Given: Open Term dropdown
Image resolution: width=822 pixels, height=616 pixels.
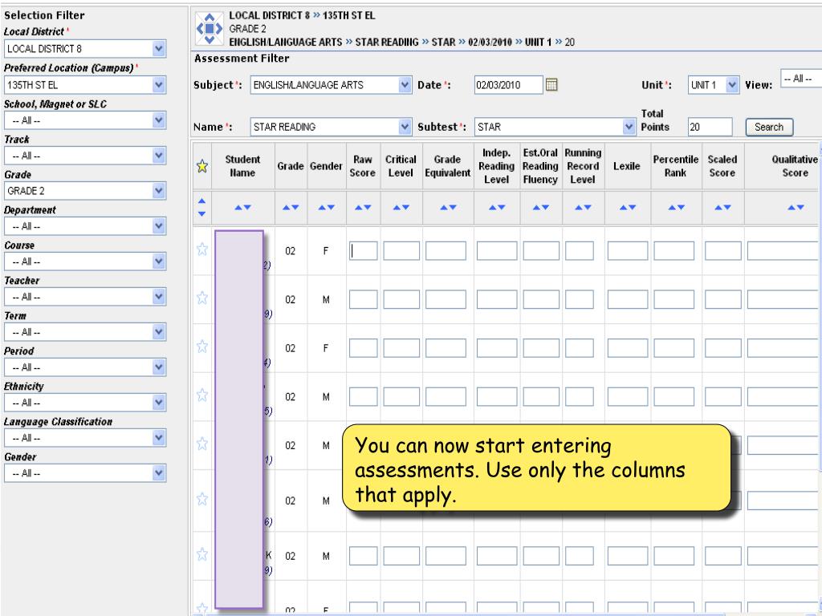Looking at the screenshot, I should tap(85, 332).
